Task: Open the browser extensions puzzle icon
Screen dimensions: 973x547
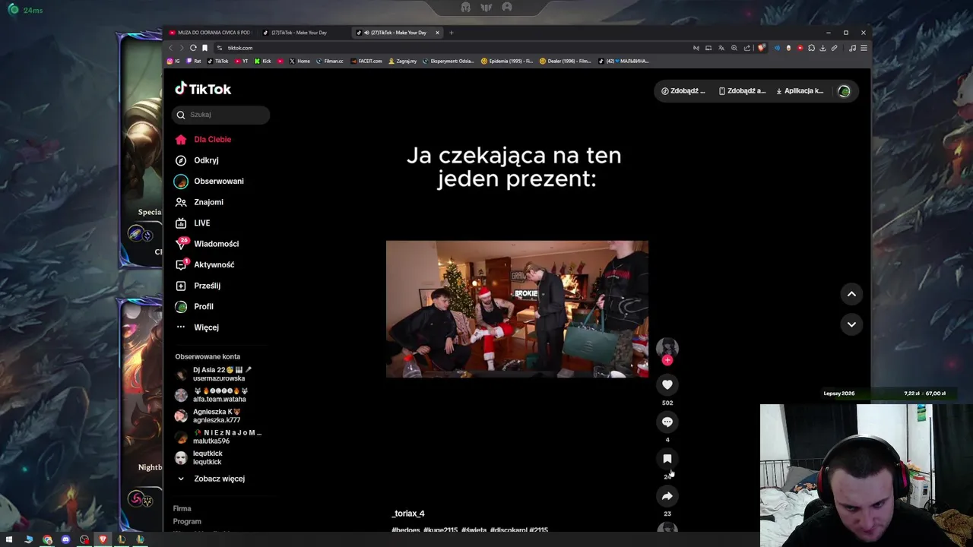Action: click(x=811, y=48)
